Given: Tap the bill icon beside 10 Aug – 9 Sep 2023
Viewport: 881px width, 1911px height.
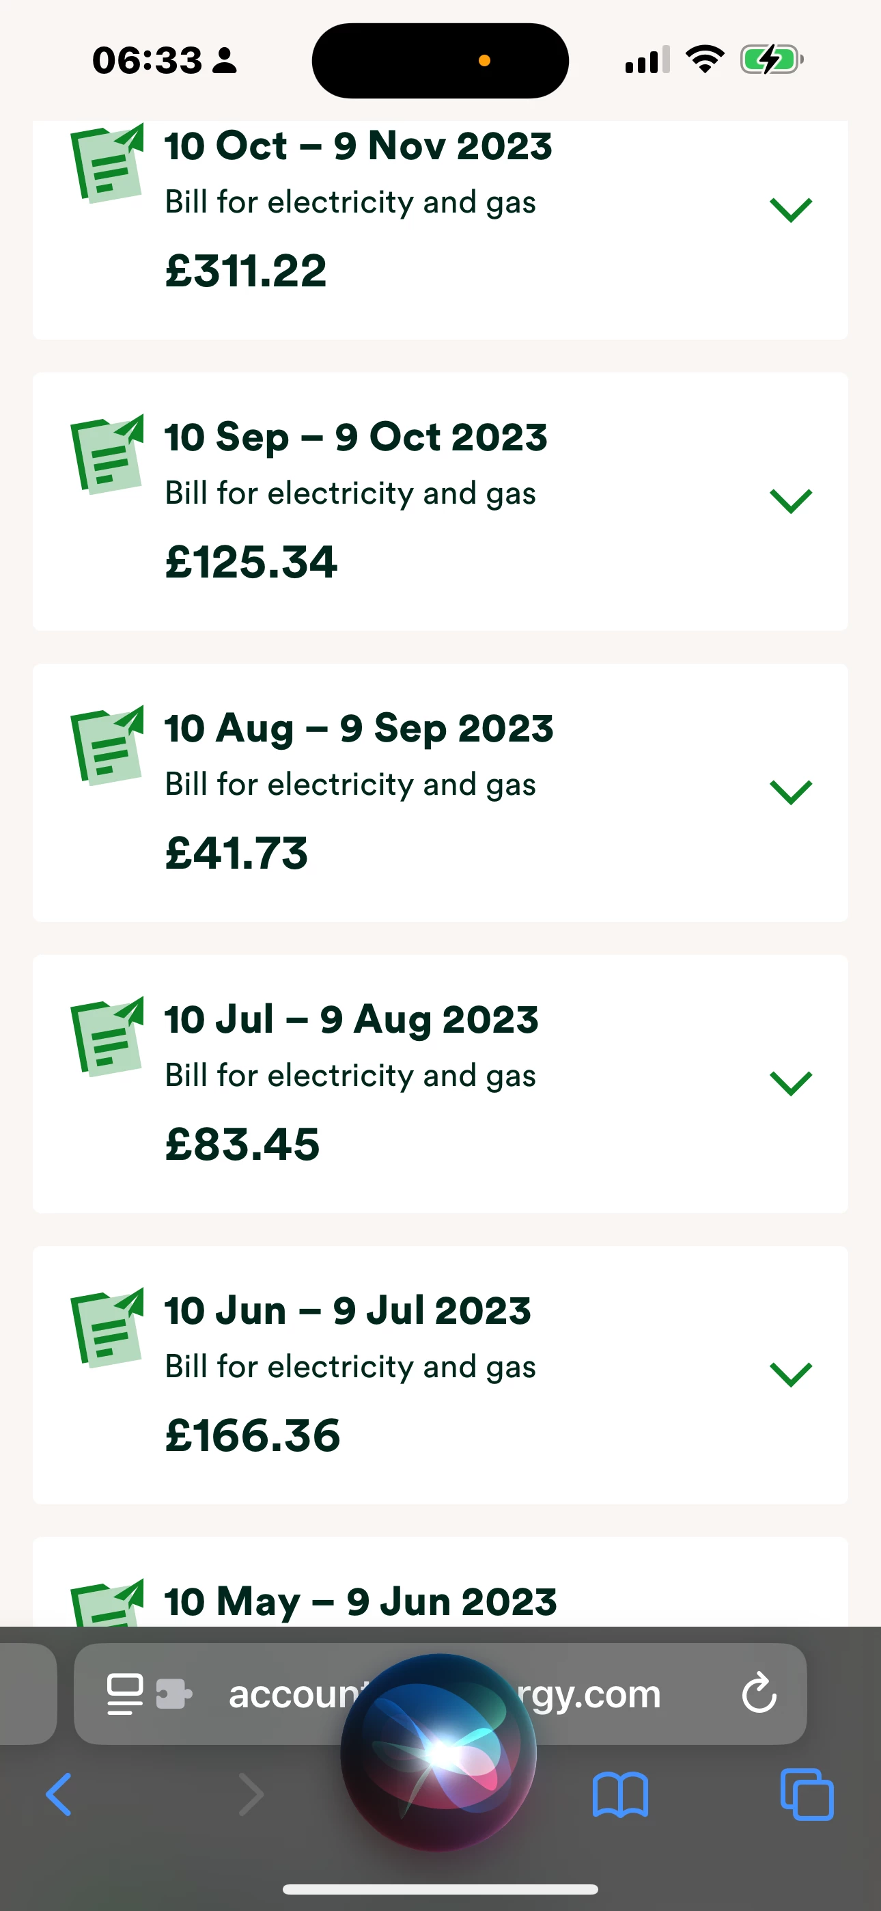Looking at the screenshot, I should point(107,746).
